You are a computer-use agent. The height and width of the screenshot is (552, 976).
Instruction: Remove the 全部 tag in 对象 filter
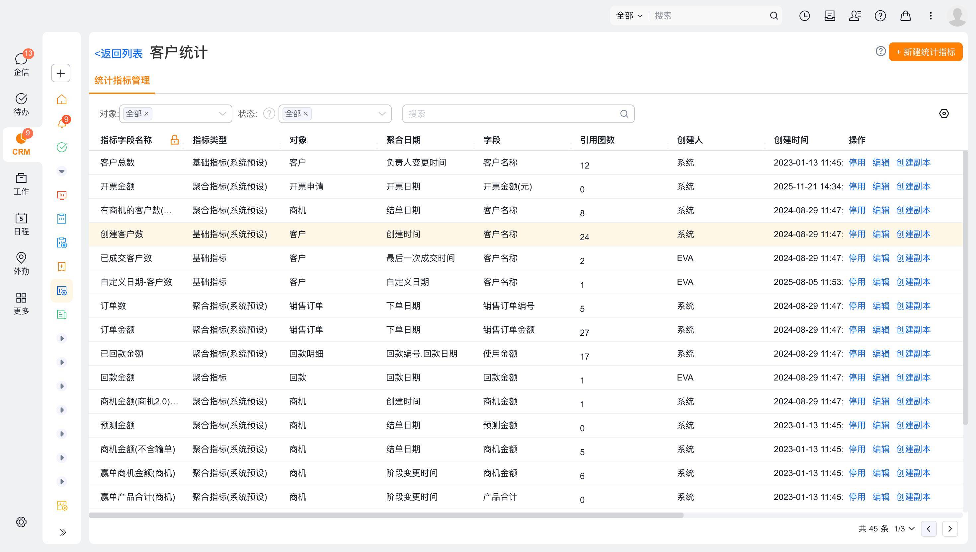(146, 114)
